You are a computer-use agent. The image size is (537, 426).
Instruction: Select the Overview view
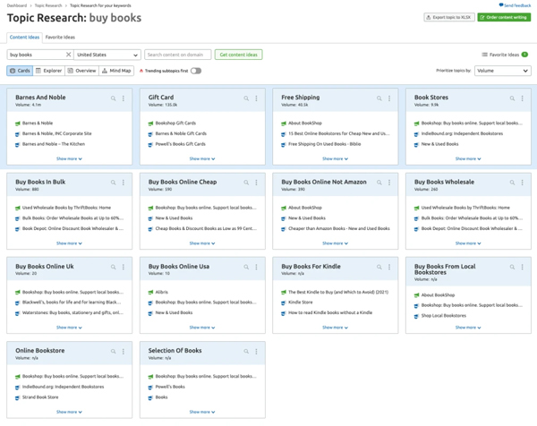pos(81,71)
